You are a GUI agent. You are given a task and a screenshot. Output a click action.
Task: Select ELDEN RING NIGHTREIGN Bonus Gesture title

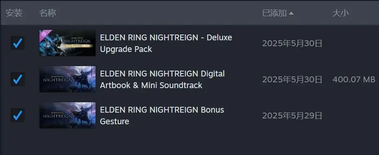click(x=162, y=116)
